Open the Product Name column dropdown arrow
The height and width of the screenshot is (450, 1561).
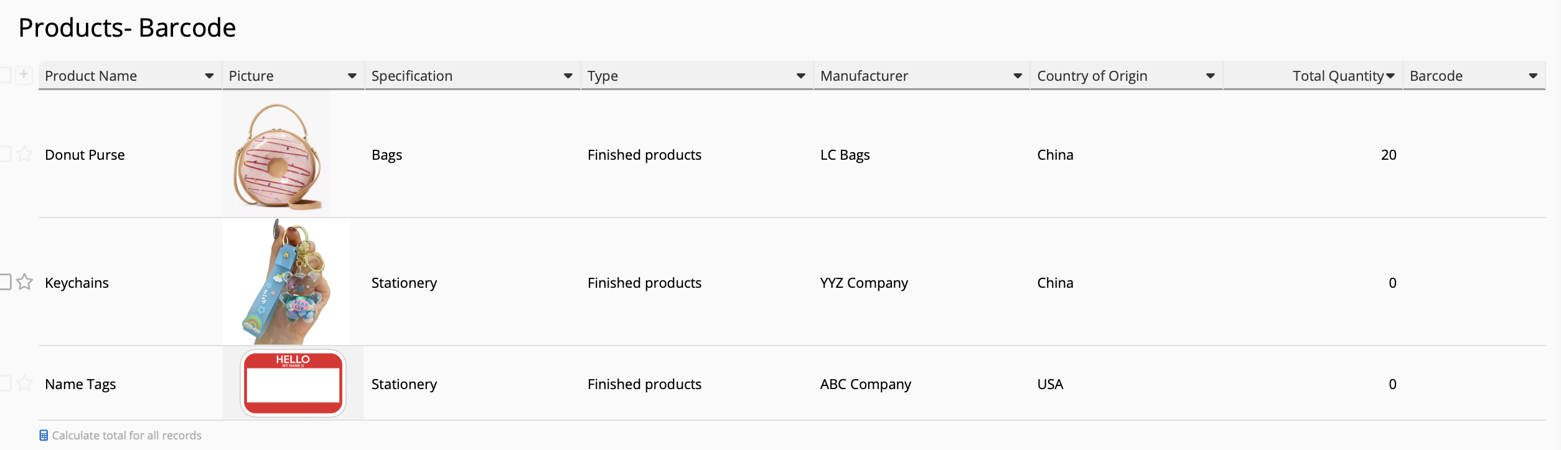point(209,76)
